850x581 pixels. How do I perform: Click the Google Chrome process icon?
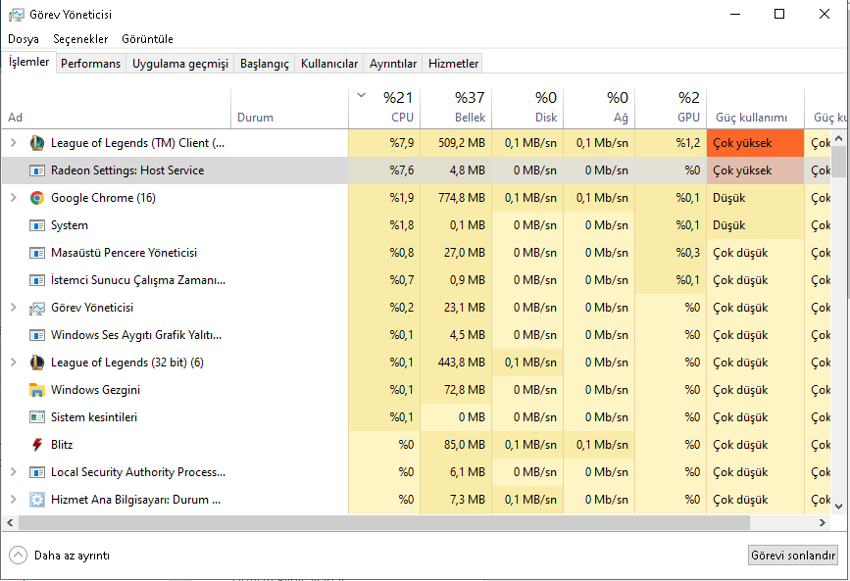tap(37, 198)
